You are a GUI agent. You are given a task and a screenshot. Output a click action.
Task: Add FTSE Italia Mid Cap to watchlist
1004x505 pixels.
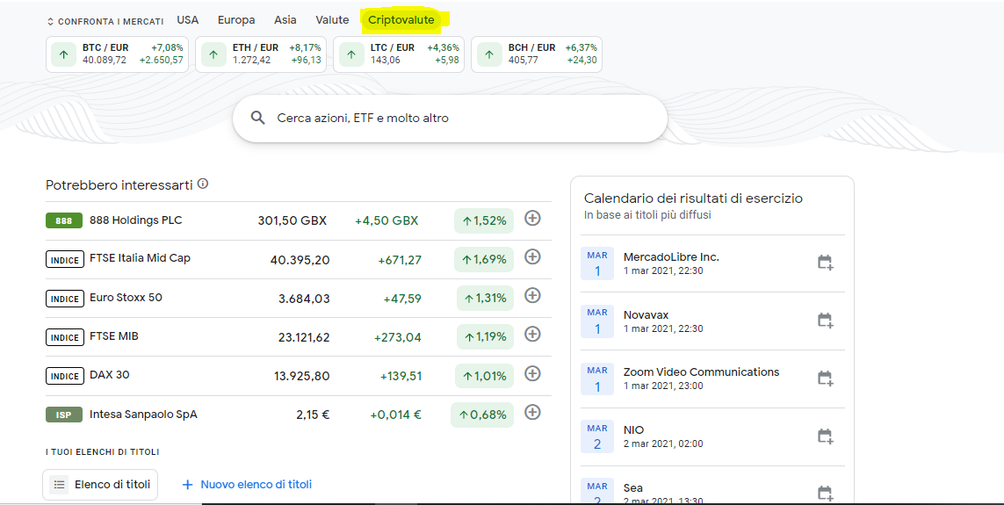pyautogui.click(x=532, y=256)
